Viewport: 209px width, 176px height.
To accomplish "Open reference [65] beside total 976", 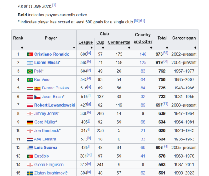I will (x=166, y=53).
